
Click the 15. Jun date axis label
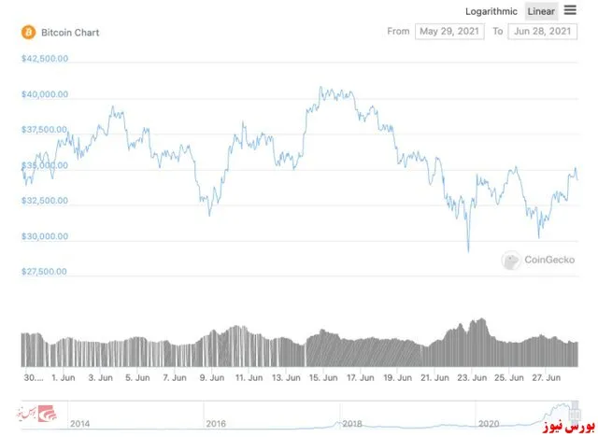click(x=323, y=378)
